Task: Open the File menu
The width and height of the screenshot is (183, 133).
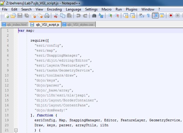Action: pyautogui.click(x=5, y=9)
